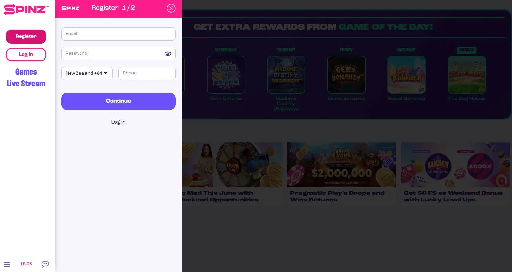Open the Sweet Bonanza game icon

point(407,75)
